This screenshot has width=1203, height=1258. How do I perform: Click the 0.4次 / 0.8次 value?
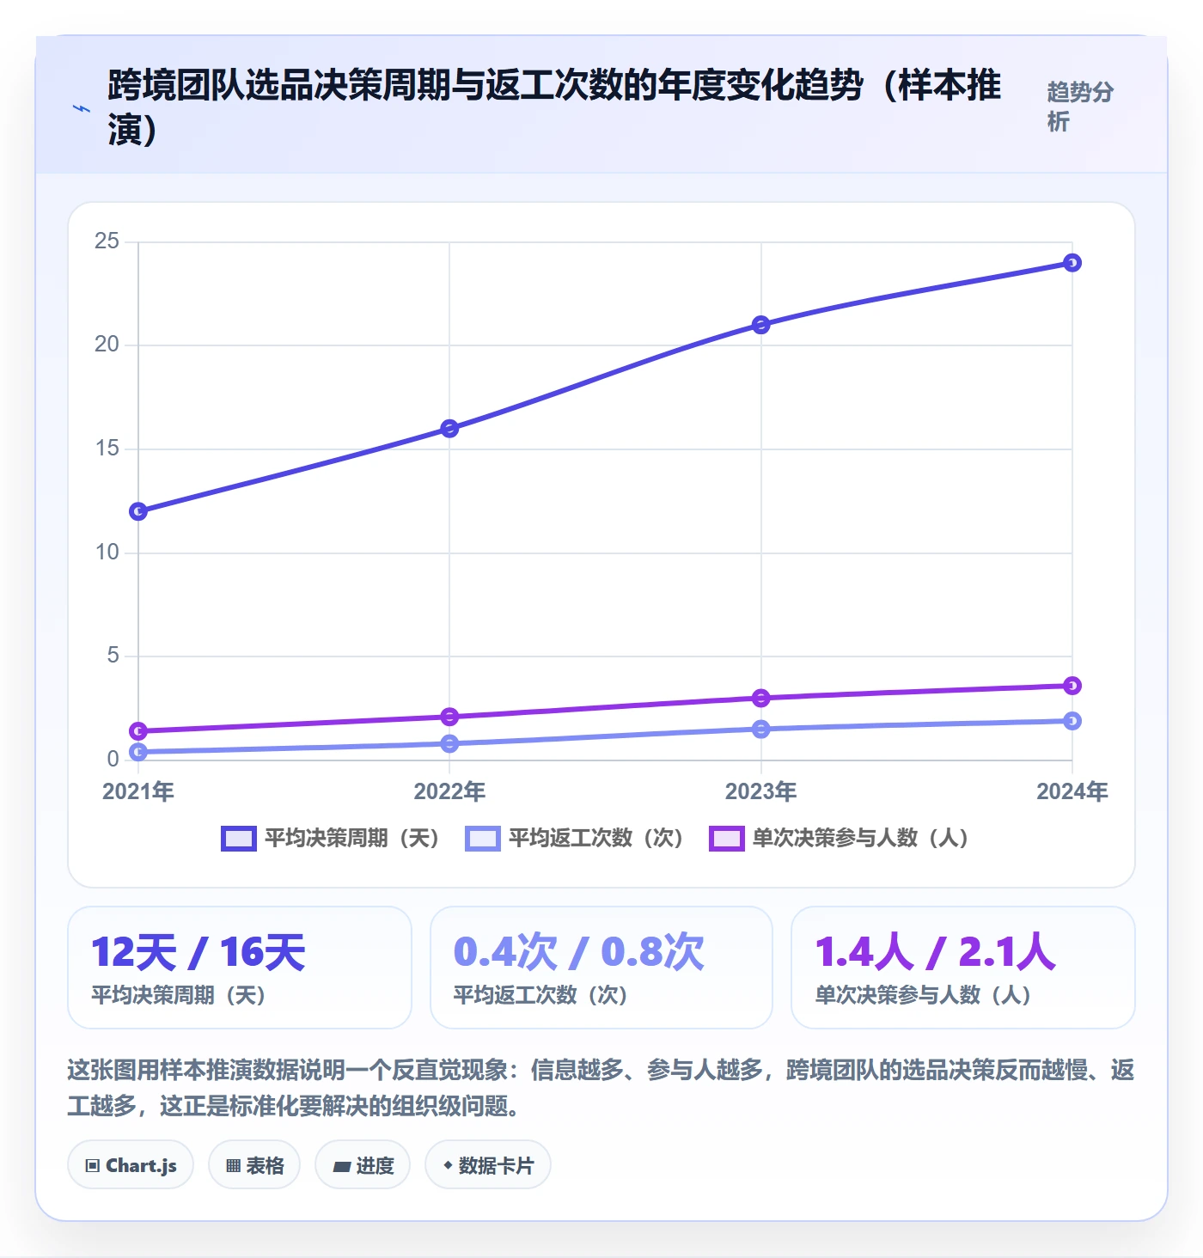click(x=579, y=953)
